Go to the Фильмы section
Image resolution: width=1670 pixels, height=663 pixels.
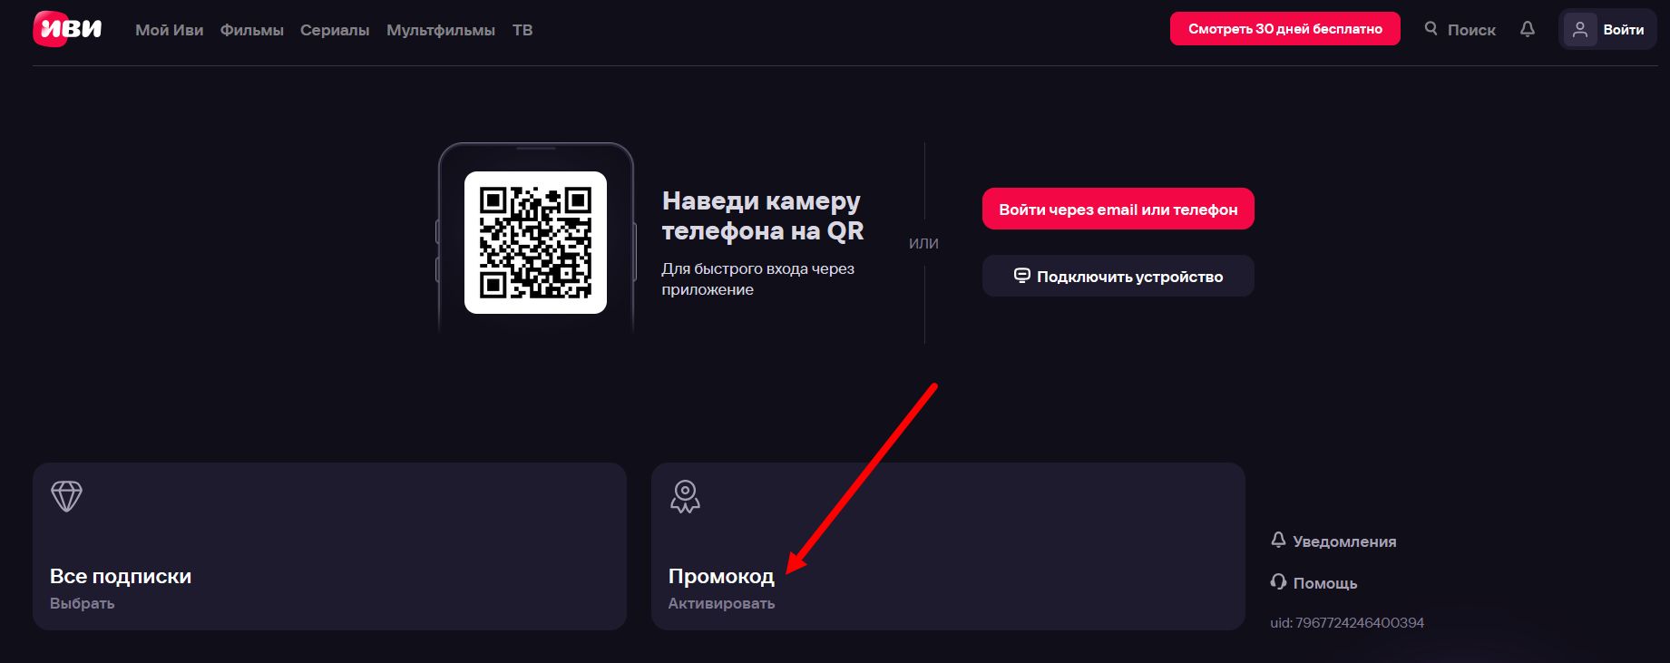(251, 30)
